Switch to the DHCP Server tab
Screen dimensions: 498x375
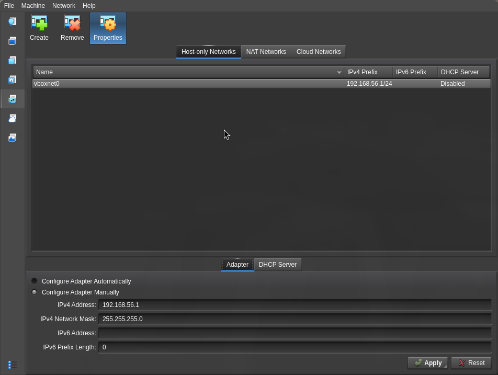coord(278,265)
